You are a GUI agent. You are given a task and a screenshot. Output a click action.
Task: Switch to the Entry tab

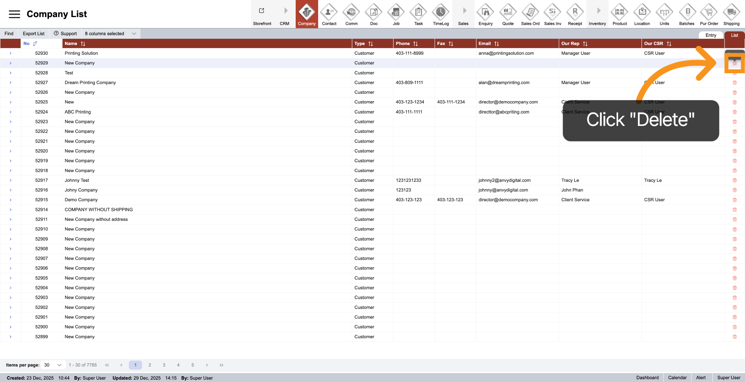tap(710, 35)
